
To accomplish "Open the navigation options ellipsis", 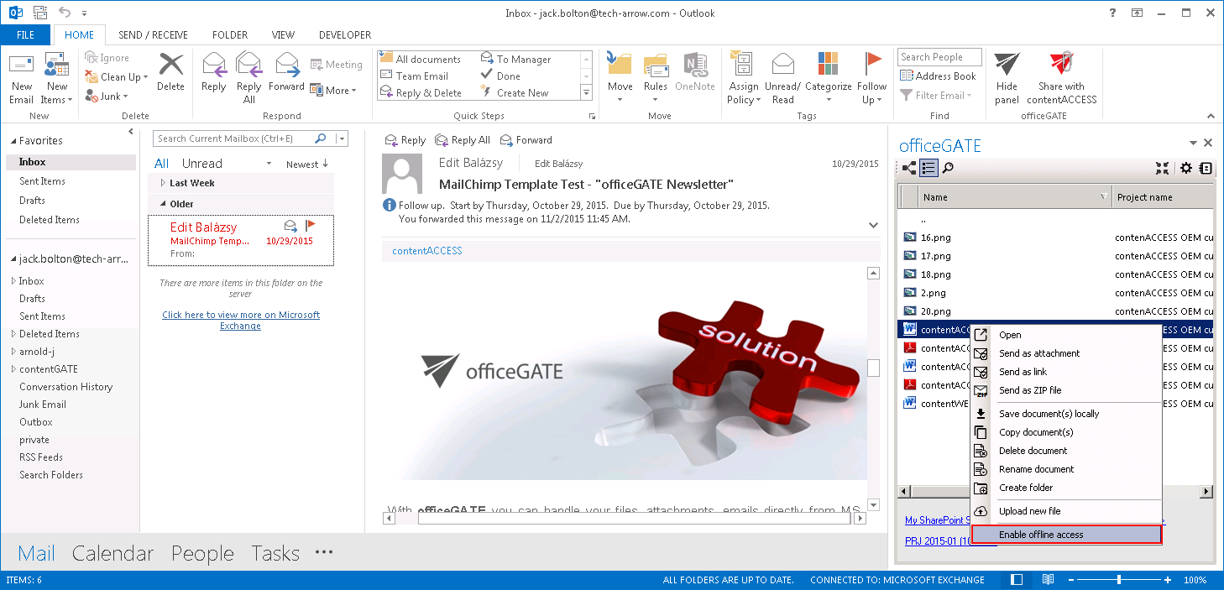I will 324,553.
